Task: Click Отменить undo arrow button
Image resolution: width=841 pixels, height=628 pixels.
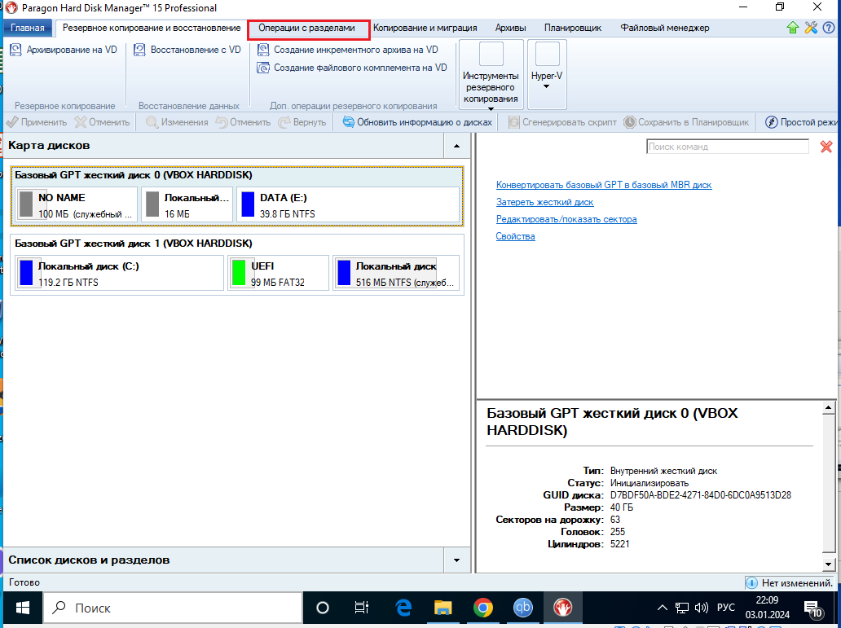Action: point(243,122)
